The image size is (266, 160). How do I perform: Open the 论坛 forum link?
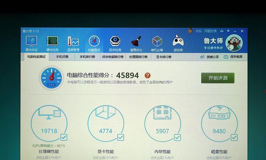[x=199, y=31]
